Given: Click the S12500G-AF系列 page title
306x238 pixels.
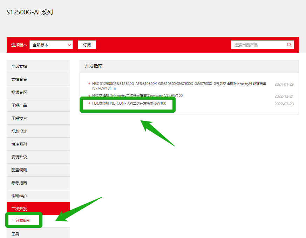Looking at the screenshot, I should (x=30, y=12).
